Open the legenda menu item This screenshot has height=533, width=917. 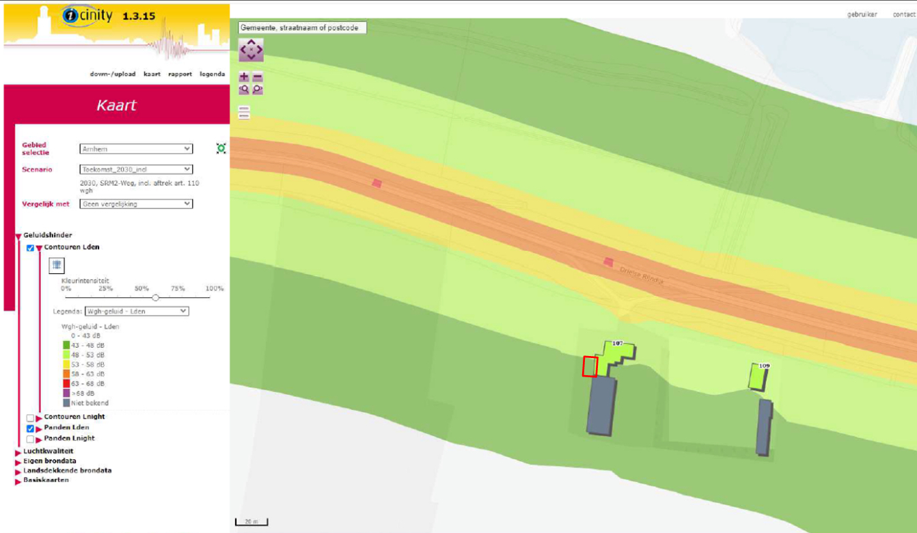(x=213, y=74)
